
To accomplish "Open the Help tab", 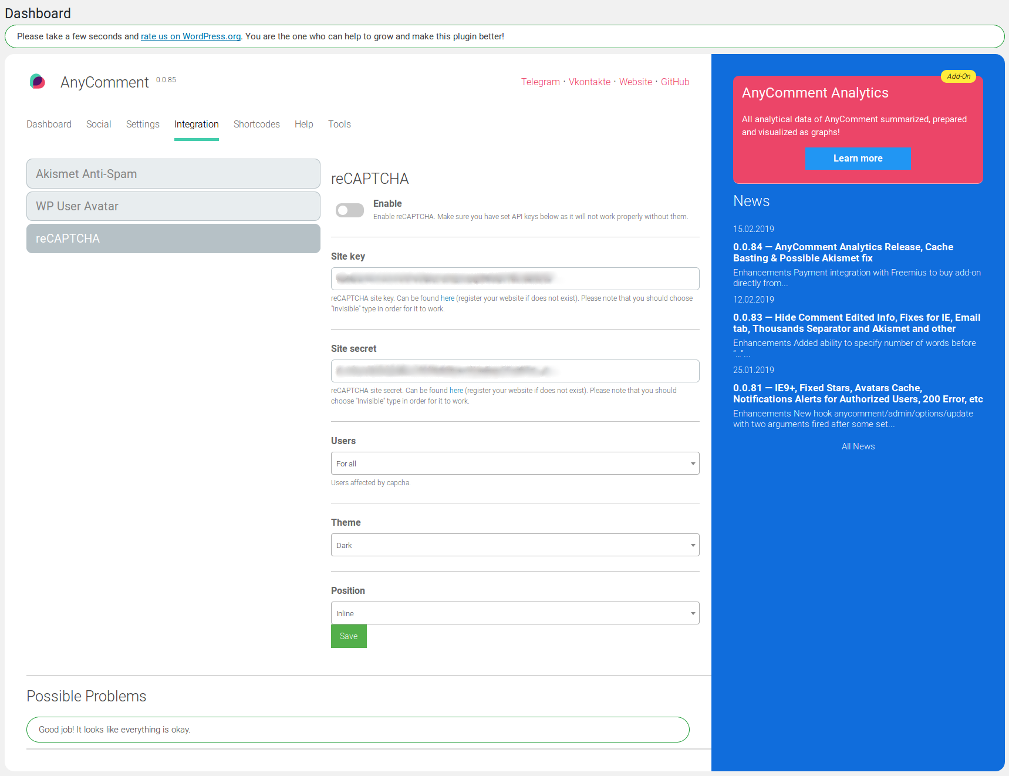I will (x=304, y=125).
